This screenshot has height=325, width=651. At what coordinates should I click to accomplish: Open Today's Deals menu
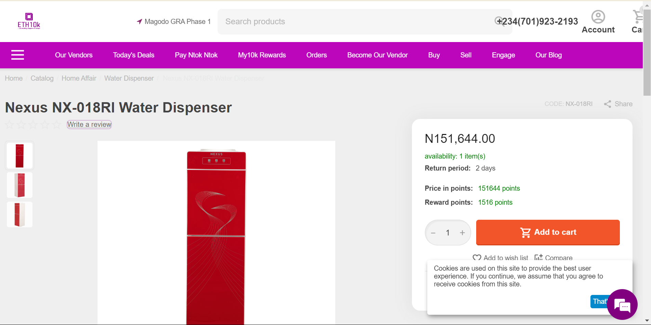pyautogui.click(x=133, y=55)
